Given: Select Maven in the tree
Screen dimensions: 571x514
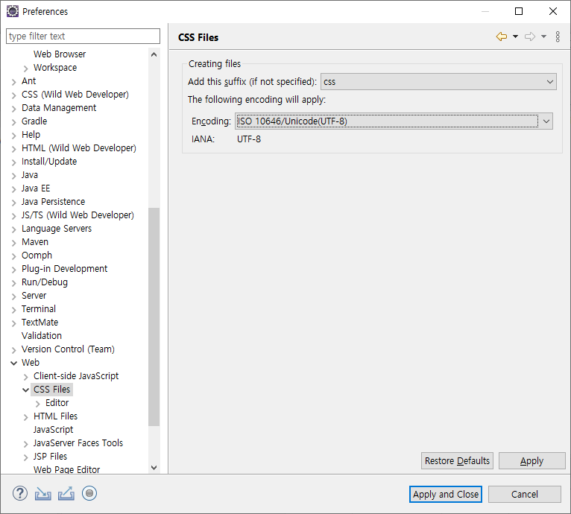Looking at the screenshot, I should coord(35,242).
